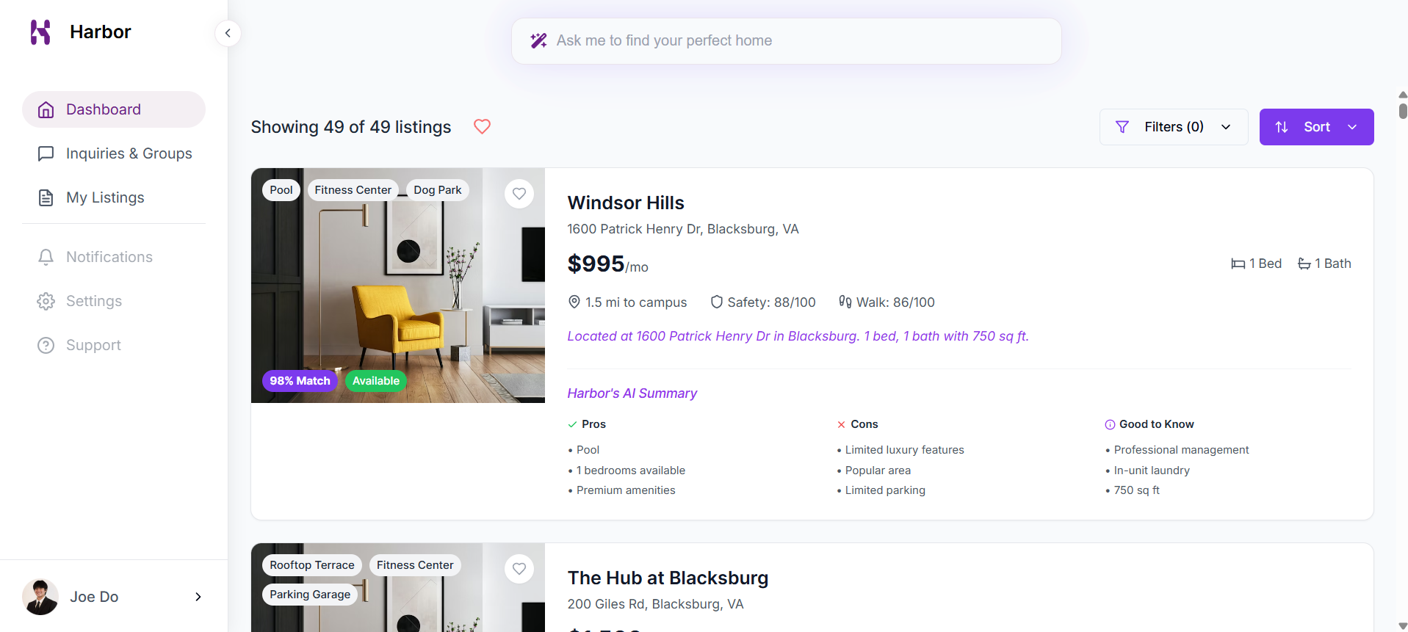Viewport: 1408px width, 632px height.
Task: Favorite the Windsor Hills listing
Action: [519, 194]
